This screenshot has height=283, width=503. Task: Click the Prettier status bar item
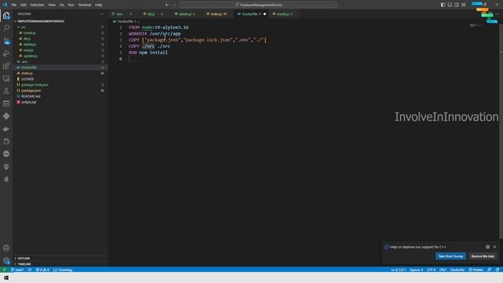476,270
